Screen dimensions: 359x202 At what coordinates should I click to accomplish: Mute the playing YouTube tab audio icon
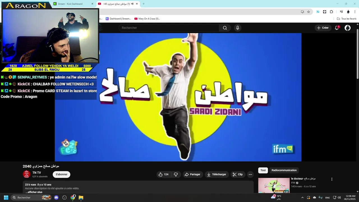tap(132, 4)
